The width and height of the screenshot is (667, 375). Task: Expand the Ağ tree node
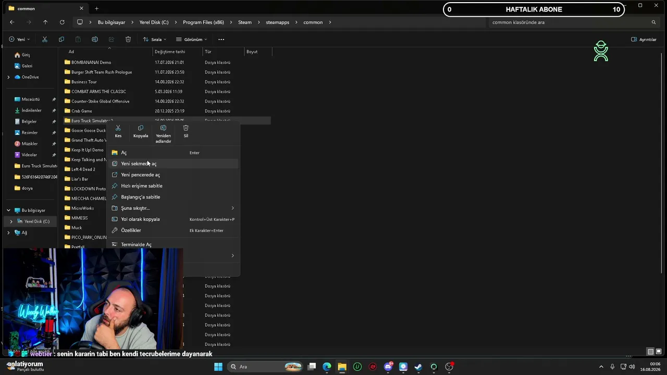click(8, 233)
